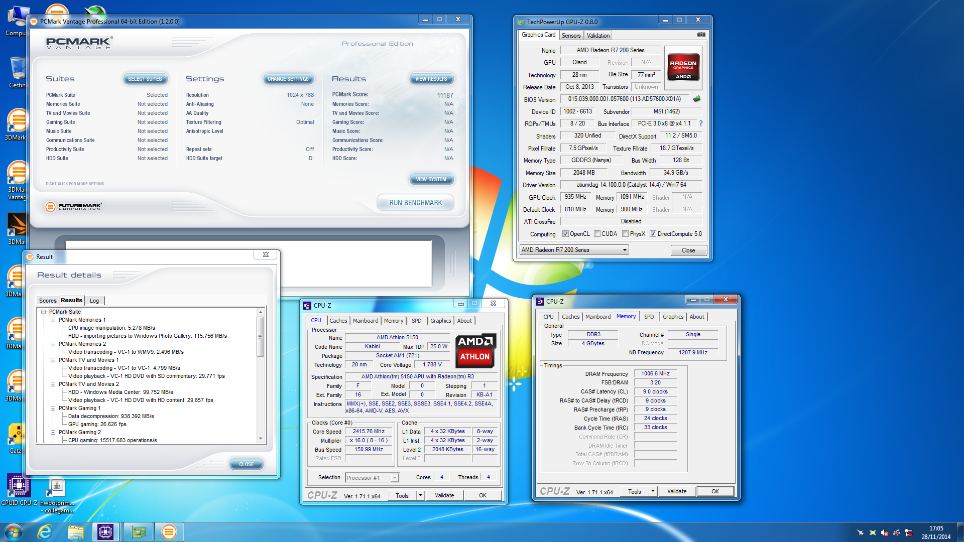
Task: Open the GPU selection dropdown in GPU-Z
Action: pyautogui.click(x=574, y=250)
